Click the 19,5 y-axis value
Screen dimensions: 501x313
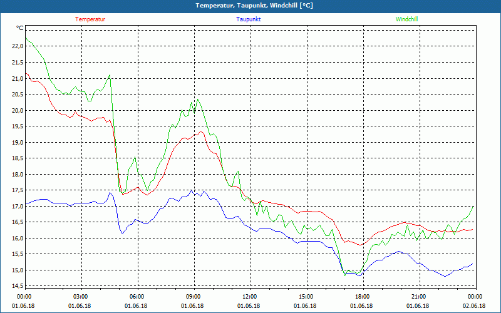(18, 126)
